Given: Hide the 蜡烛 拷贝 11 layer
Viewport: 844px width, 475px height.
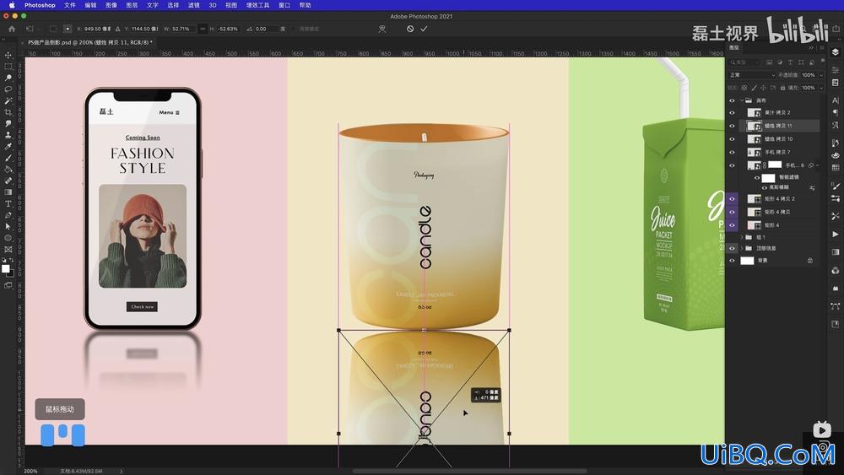Looking at the screenshot, I should tap(732, 126).
